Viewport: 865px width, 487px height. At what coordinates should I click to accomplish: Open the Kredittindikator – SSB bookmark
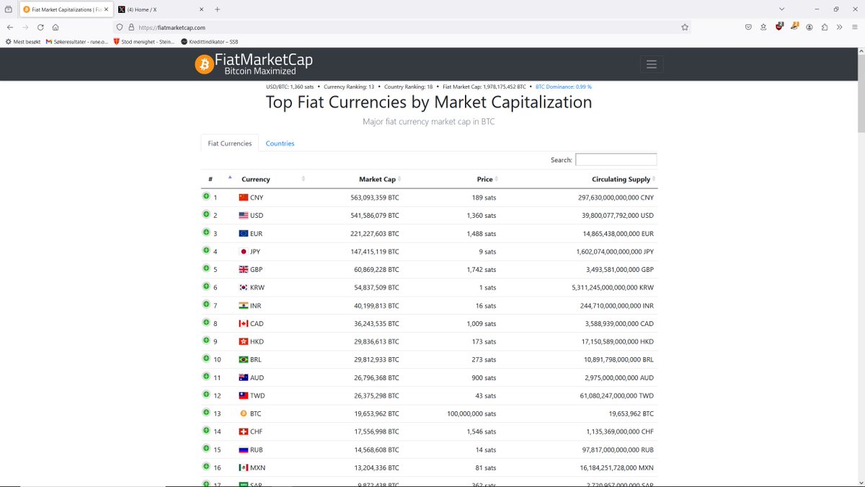coord(210,42)
